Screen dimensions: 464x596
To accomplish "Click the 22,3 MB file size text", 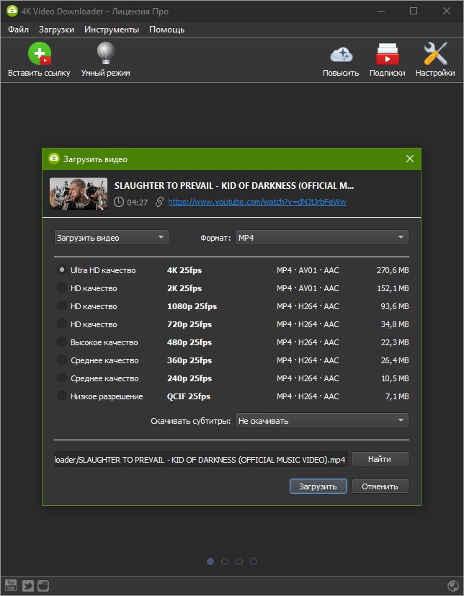I will click(395, 342).
